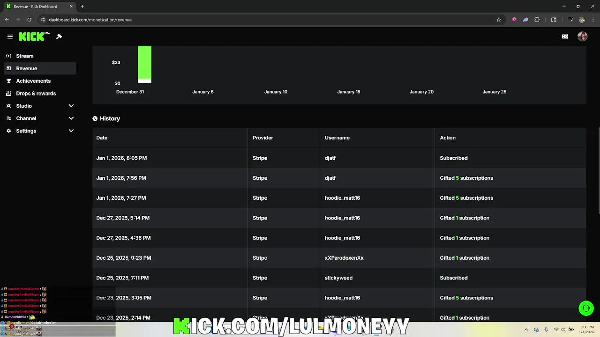This screenshot has width=600, height=337.
Task: Click the tab search toolbar icon
Action: [554, 20]
